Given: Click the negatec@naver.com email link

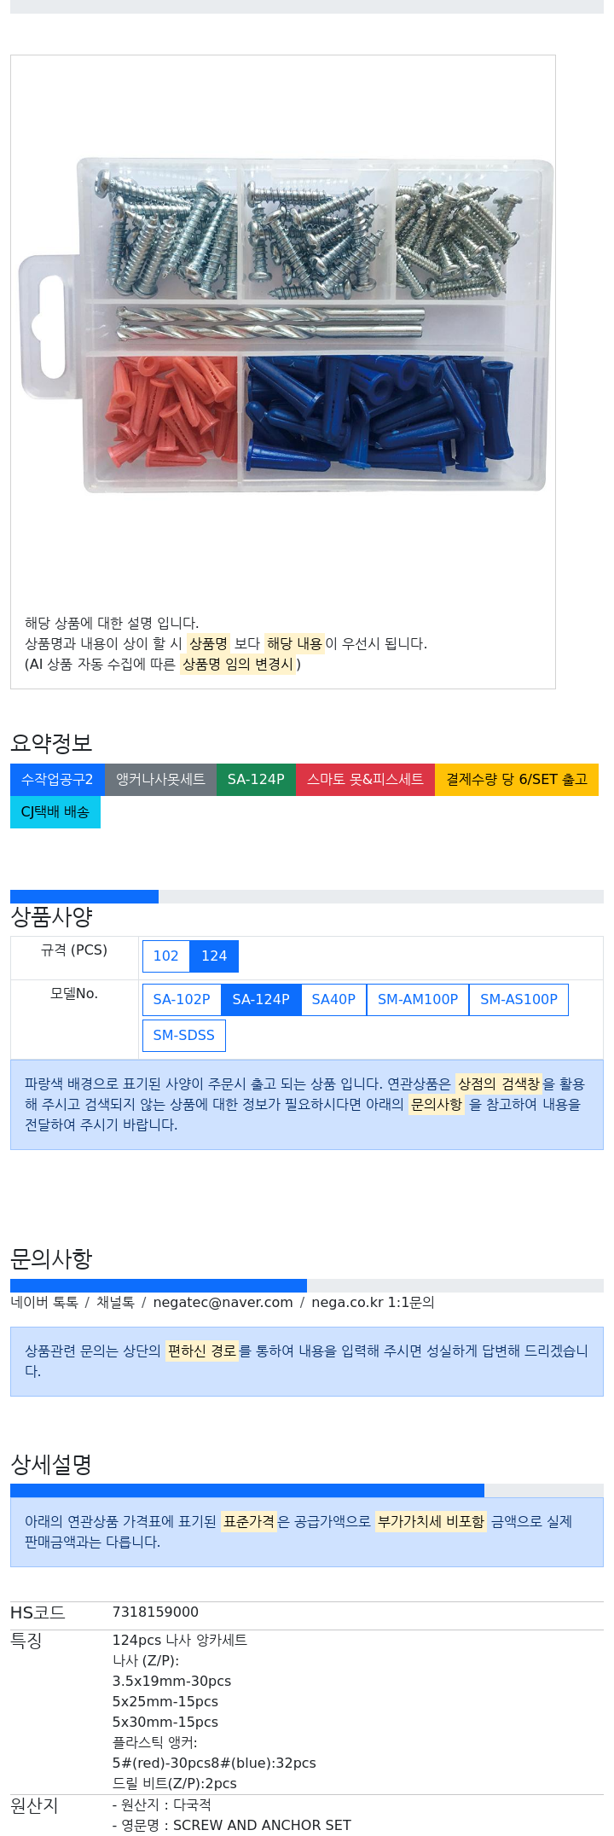Looking at the screenshot, I should point(223,1302).
